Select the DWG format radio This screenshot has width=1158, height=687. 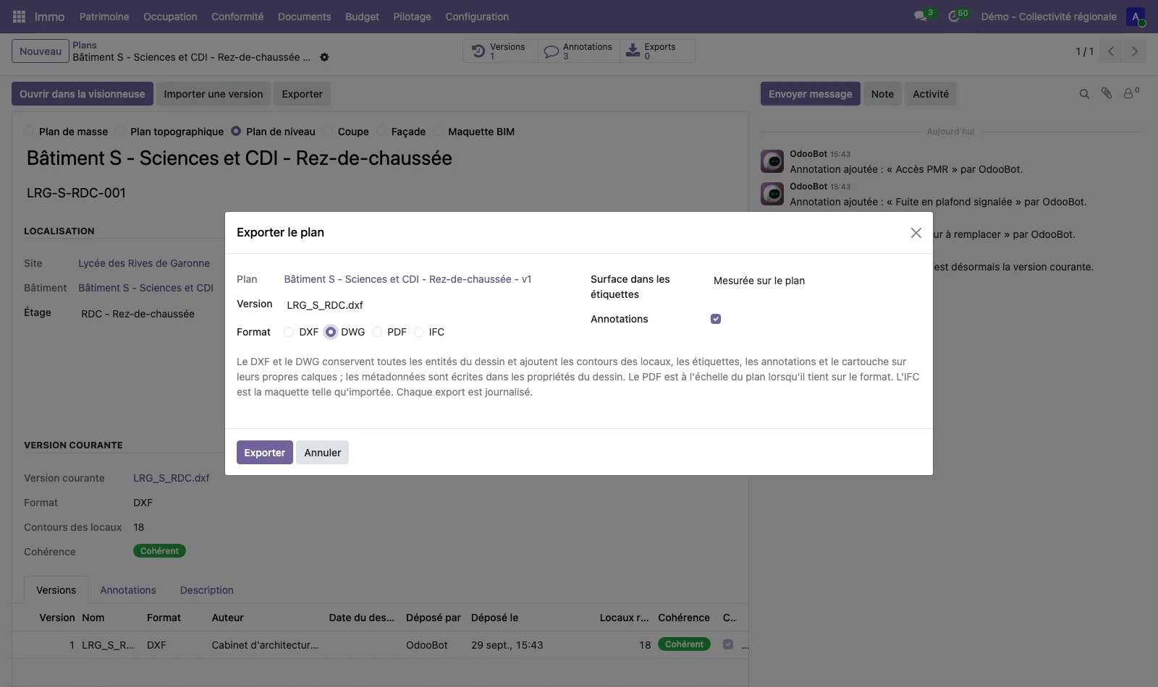(x=331, y=332)
